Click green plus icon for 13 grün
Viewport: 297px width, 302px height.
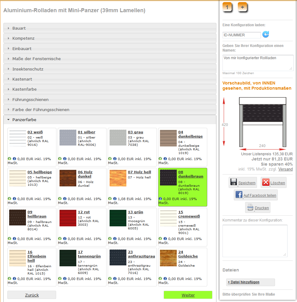click(x=110, y=239)
